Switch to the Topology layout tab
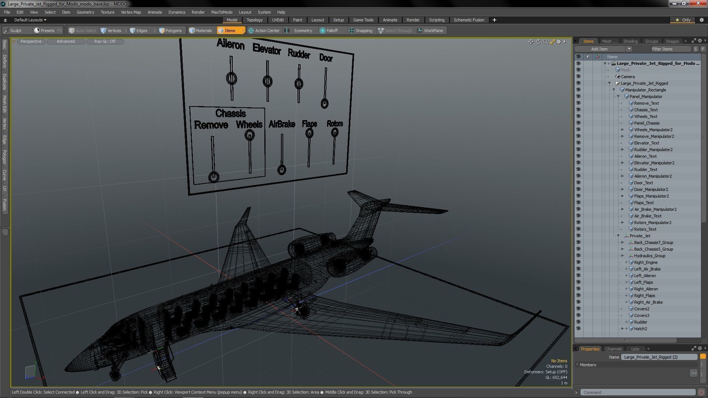 click(254, 20)
